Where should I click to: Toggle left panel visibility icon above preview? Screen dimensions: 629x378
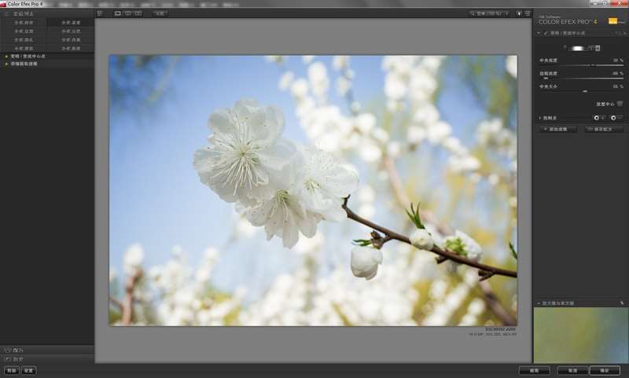[x=99, y=13]
